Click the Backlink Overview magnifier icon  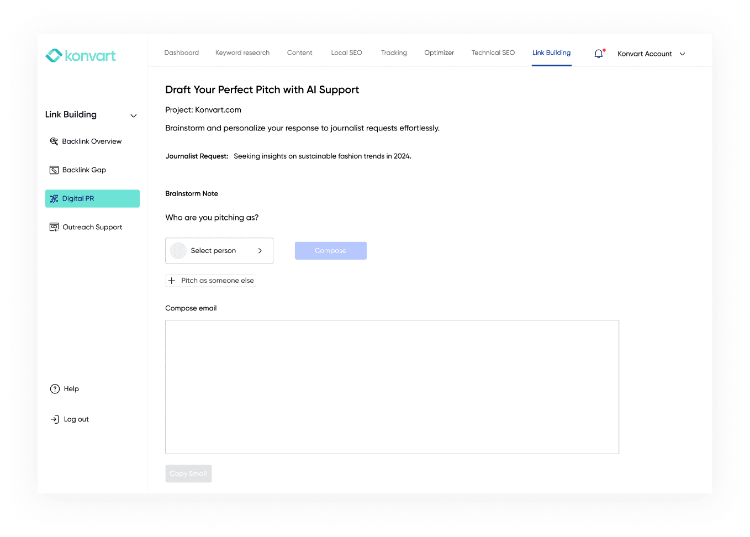54,141
